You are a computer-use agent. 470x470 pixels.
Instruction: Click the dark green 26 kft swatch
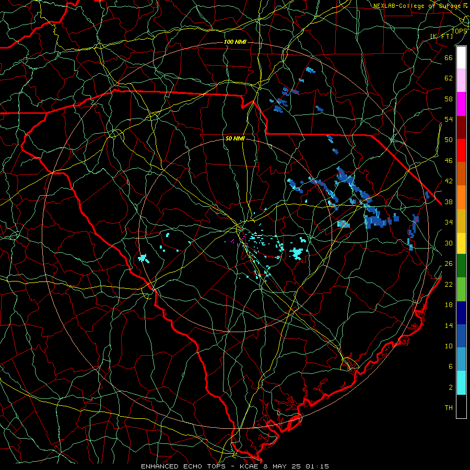point(461,266)
